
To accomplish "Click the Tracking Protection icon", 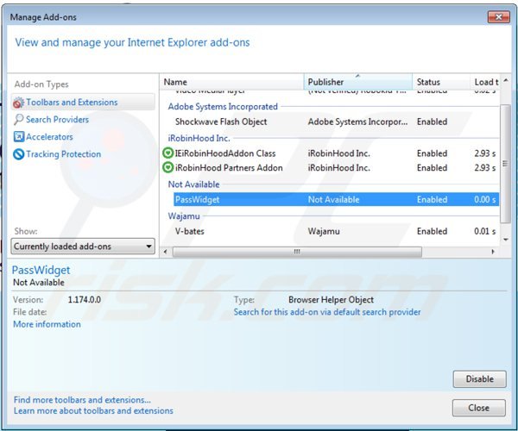I will [19, 154].
